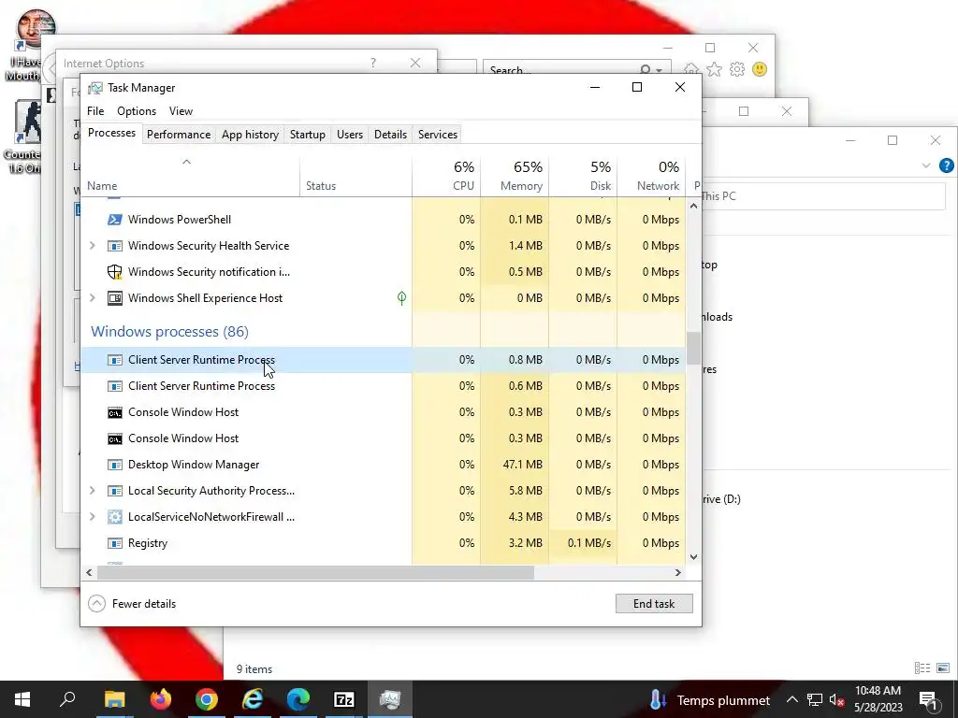
Task: Click the Windows PowerShell process icon
Action: click(114, 220)
